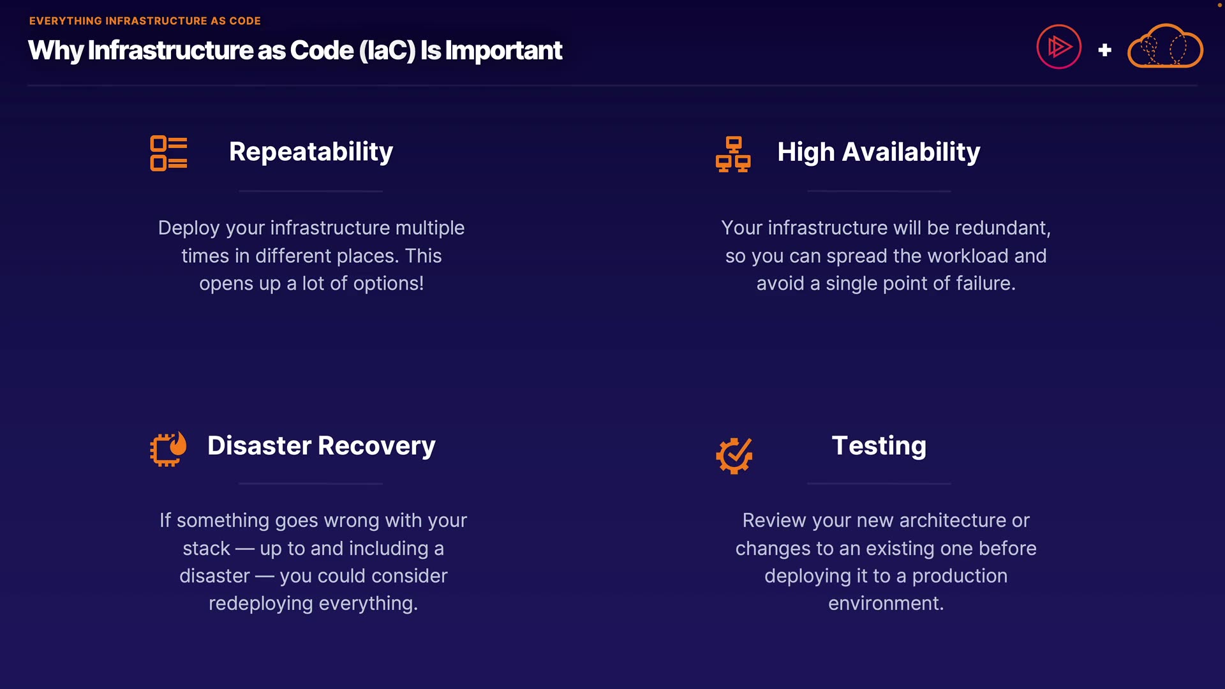The width and height of the screenshot is (1225, 689).
Task: Click the small orange dot in the corner
Action: [x=1220, y=5]
